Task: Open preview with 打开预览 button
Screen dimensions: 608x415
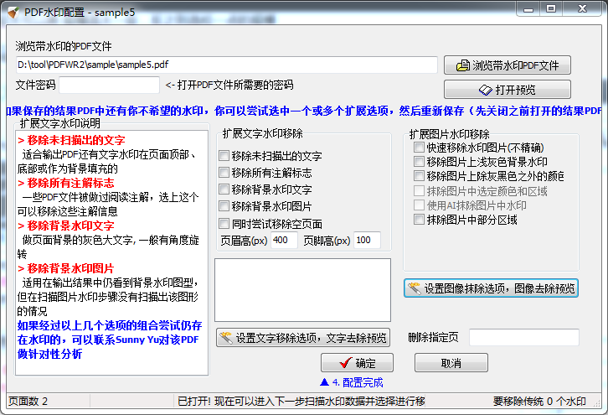Action: pos(508,90)
